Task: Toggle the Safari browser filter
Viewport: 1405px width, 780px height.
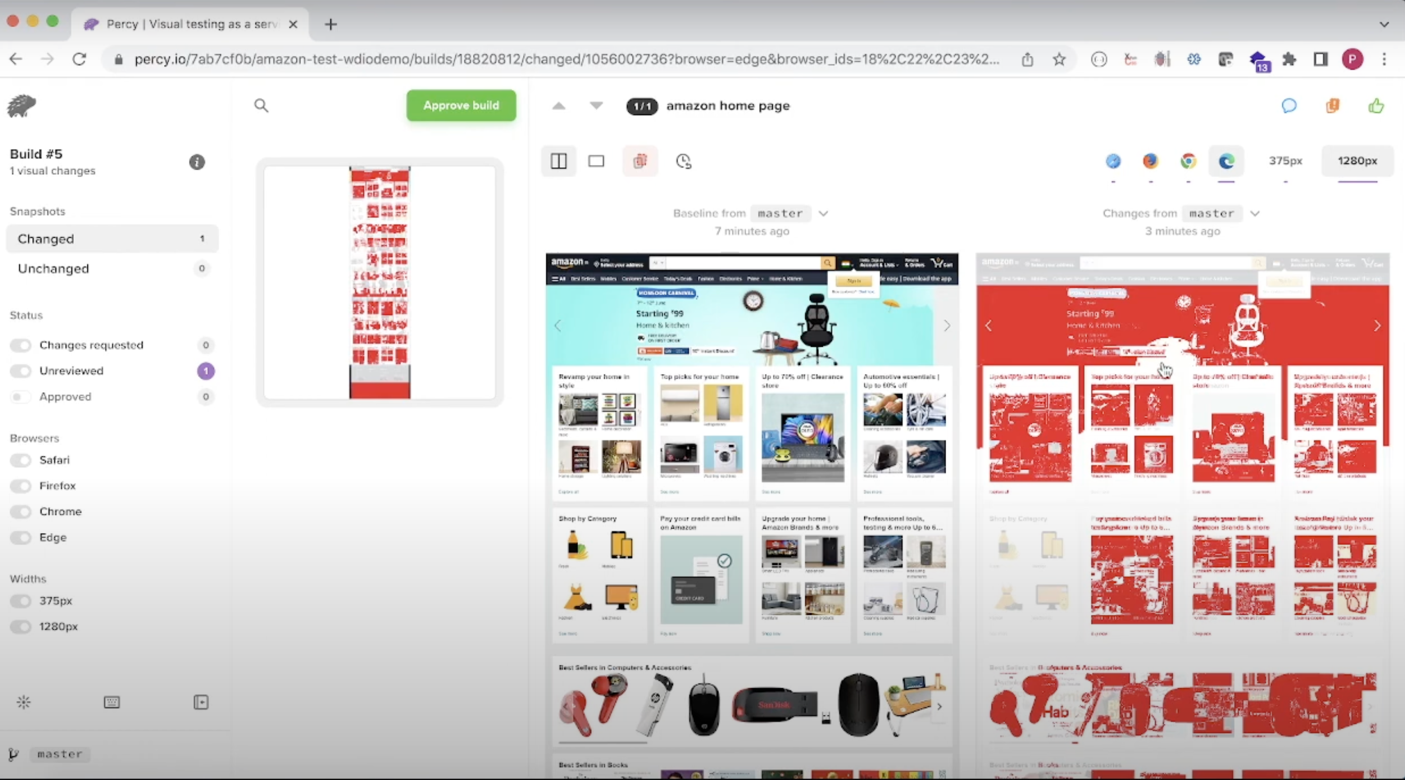Action: point(21,460)
